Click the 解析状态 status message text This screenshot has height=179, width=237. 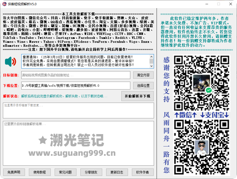click(x=64, y=96)
